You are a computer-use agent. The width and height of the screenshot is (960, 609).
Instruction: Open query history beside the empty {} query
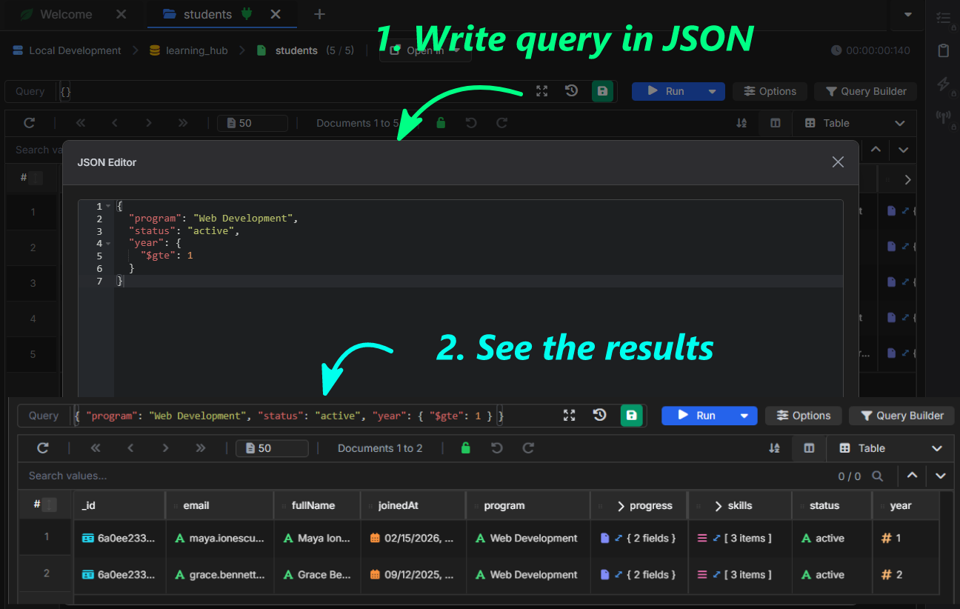[571, 91]
